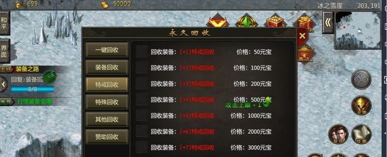Open the 技能 skills book icon
This screenshot has width=387, height=157.
click(361, 134)
